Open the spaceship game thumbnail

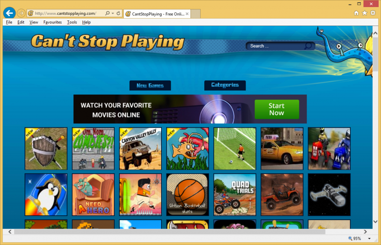pyautogui.click(x=329, y=195)
